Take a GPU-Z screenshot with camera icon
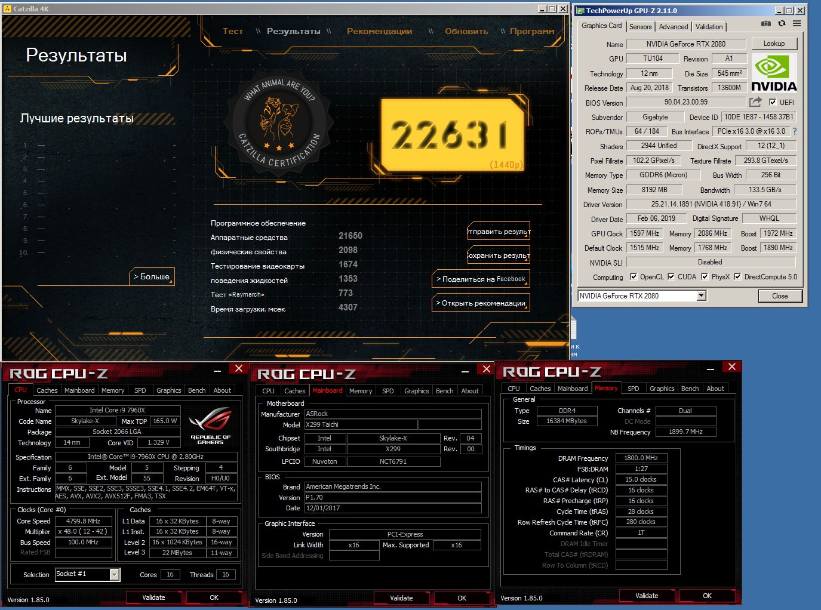821x610 pixels. pyautogui.click(x=766, y=24)
